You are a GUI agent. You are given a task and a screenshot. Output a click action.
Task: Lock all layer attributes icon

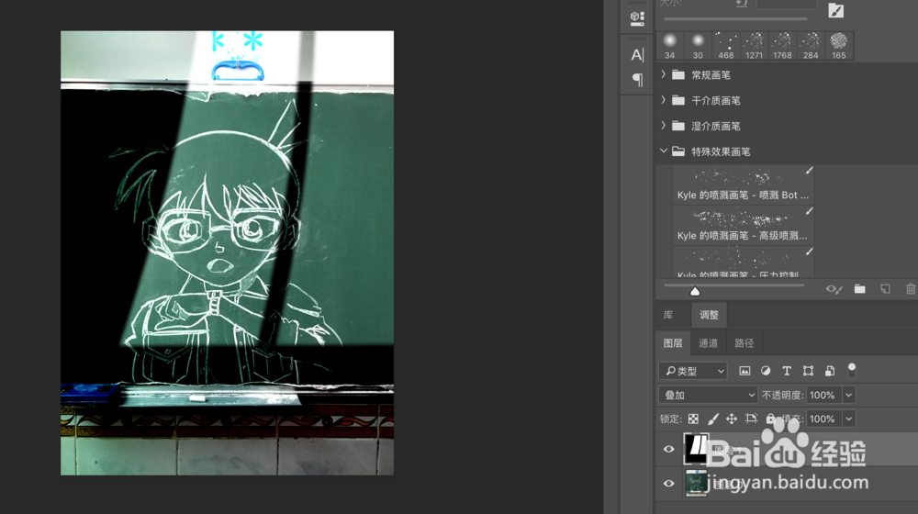(x=771, y=419)
